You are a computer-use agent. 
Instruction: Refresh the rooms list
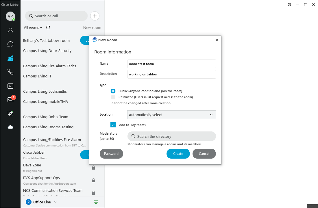tap(48, 27)
